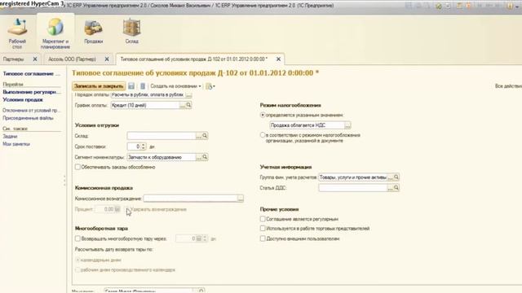
Task: Click magnifier icon of the Статья ДДС field
Action: (396, 188)
